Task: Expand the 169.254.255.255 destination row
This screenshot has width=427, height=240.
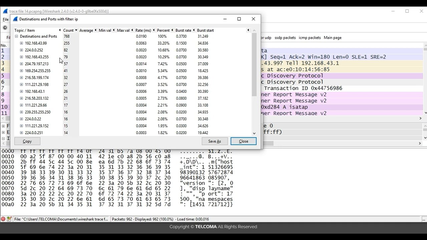Action: (21, 71)
